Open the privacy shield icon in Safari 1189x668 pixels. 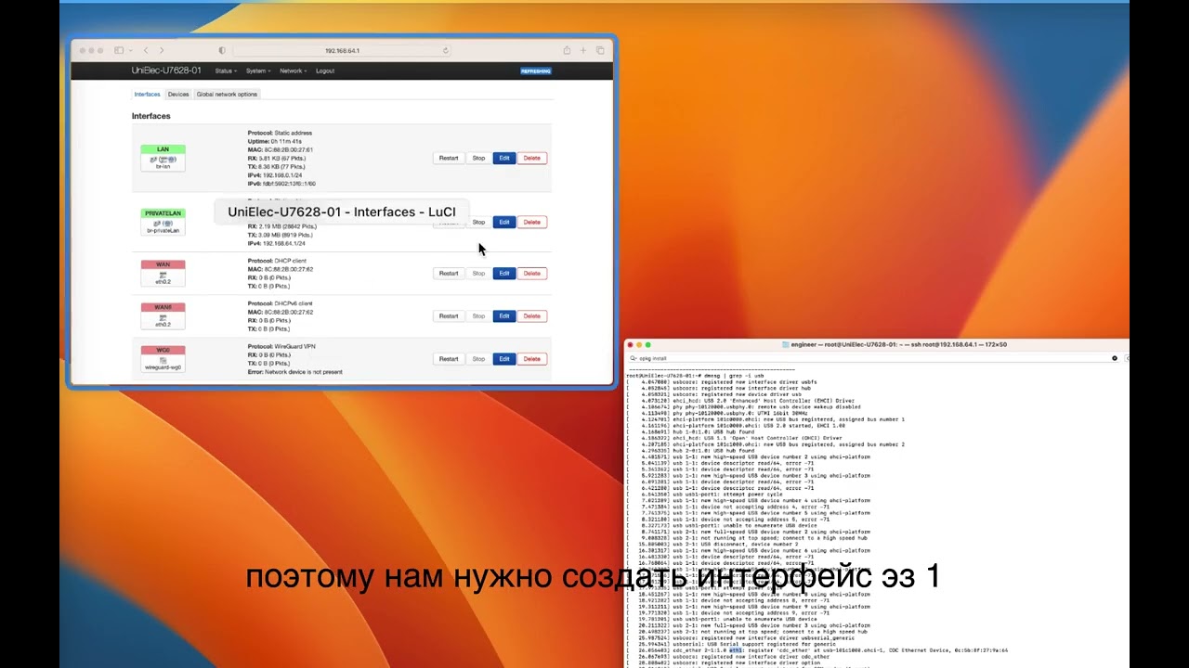pos(221,50)
